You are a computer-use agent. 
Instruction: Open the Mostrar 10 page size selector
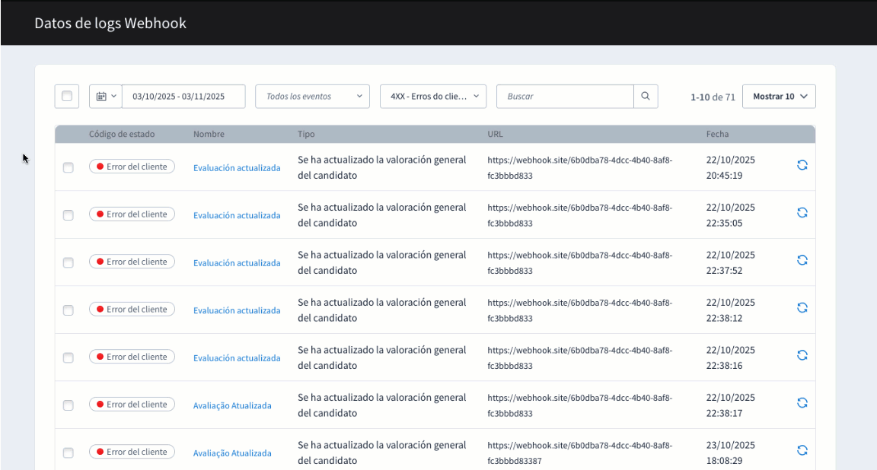[x=779, y=96]
